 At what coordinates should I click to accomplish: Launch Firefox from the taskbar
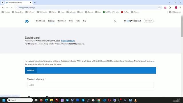pyautogui.click(x=41, y=100)
